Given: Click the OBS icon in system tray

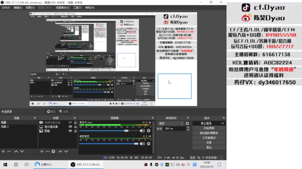Looking at the screenshot, I should coord(146,164).
